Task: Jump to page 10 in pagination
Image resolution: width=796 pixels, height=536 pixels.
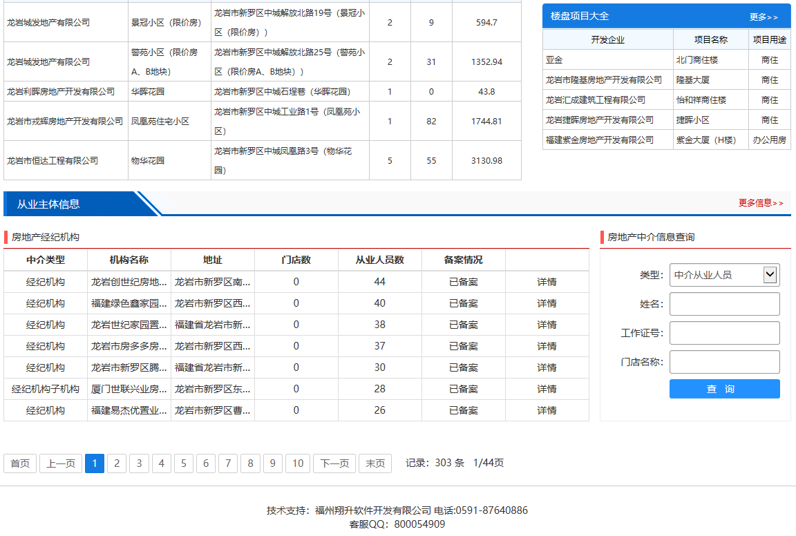Action: (x=297, y=463)
